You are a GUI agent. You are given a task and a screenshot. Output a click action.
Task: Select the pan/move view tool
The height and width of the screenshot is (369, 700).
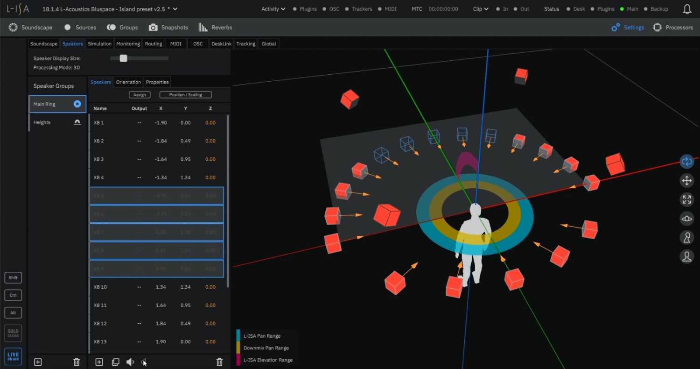click(x=686, y=180)
